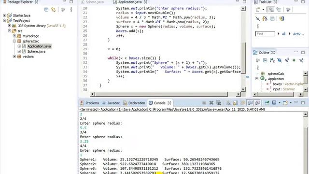
Task: Open the Package Explorer view menu
Action: [71, 10]
